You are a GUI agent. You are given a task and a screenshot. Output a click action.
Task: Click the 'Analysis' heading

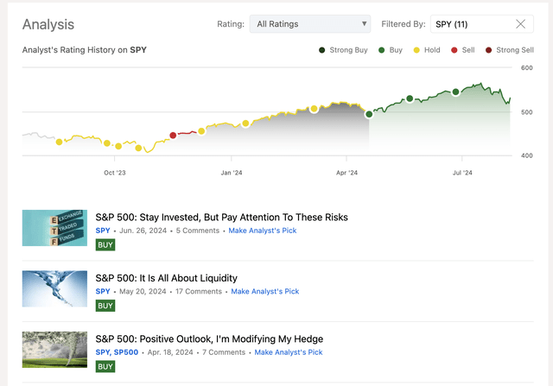tap(48, 24)
